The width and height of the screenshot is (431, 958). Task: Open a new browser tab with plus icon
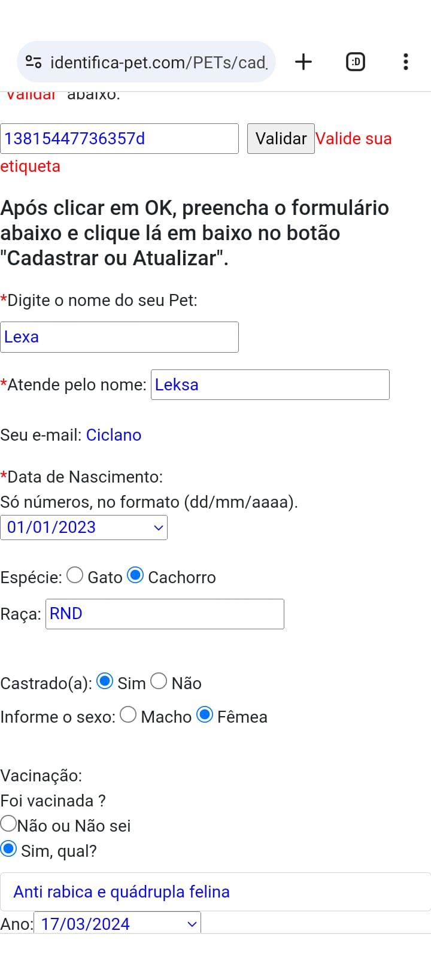point(303,62)
